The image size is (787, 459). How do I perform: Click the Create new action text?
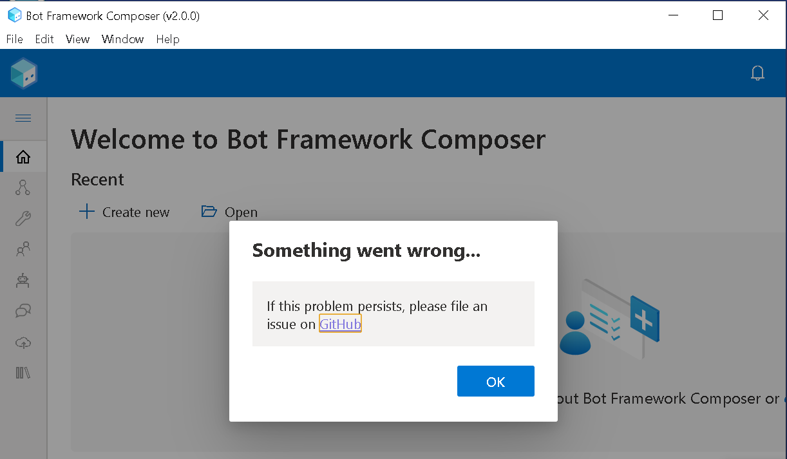[135, 211]
